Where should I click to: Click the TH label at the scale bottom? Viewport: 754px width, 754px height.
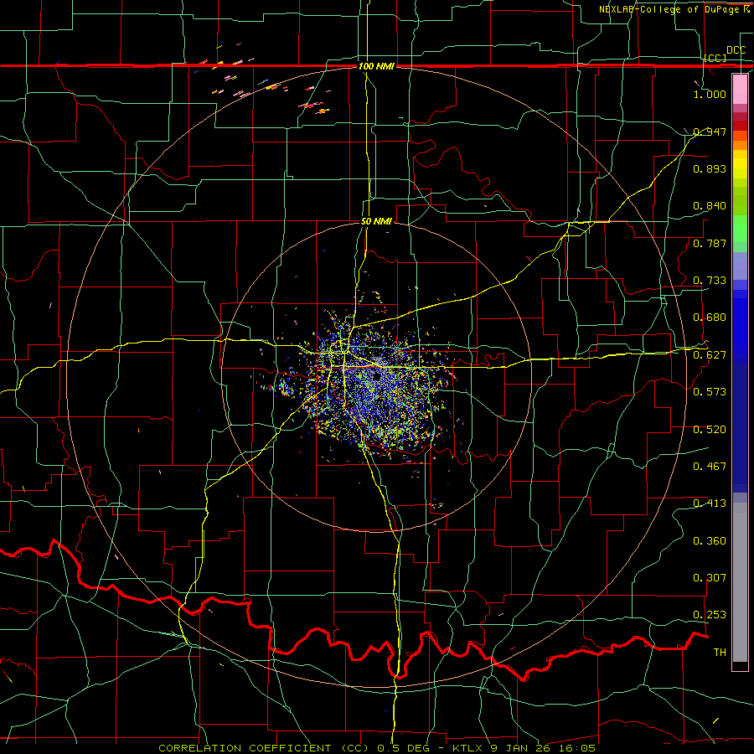tap(720, 653)
